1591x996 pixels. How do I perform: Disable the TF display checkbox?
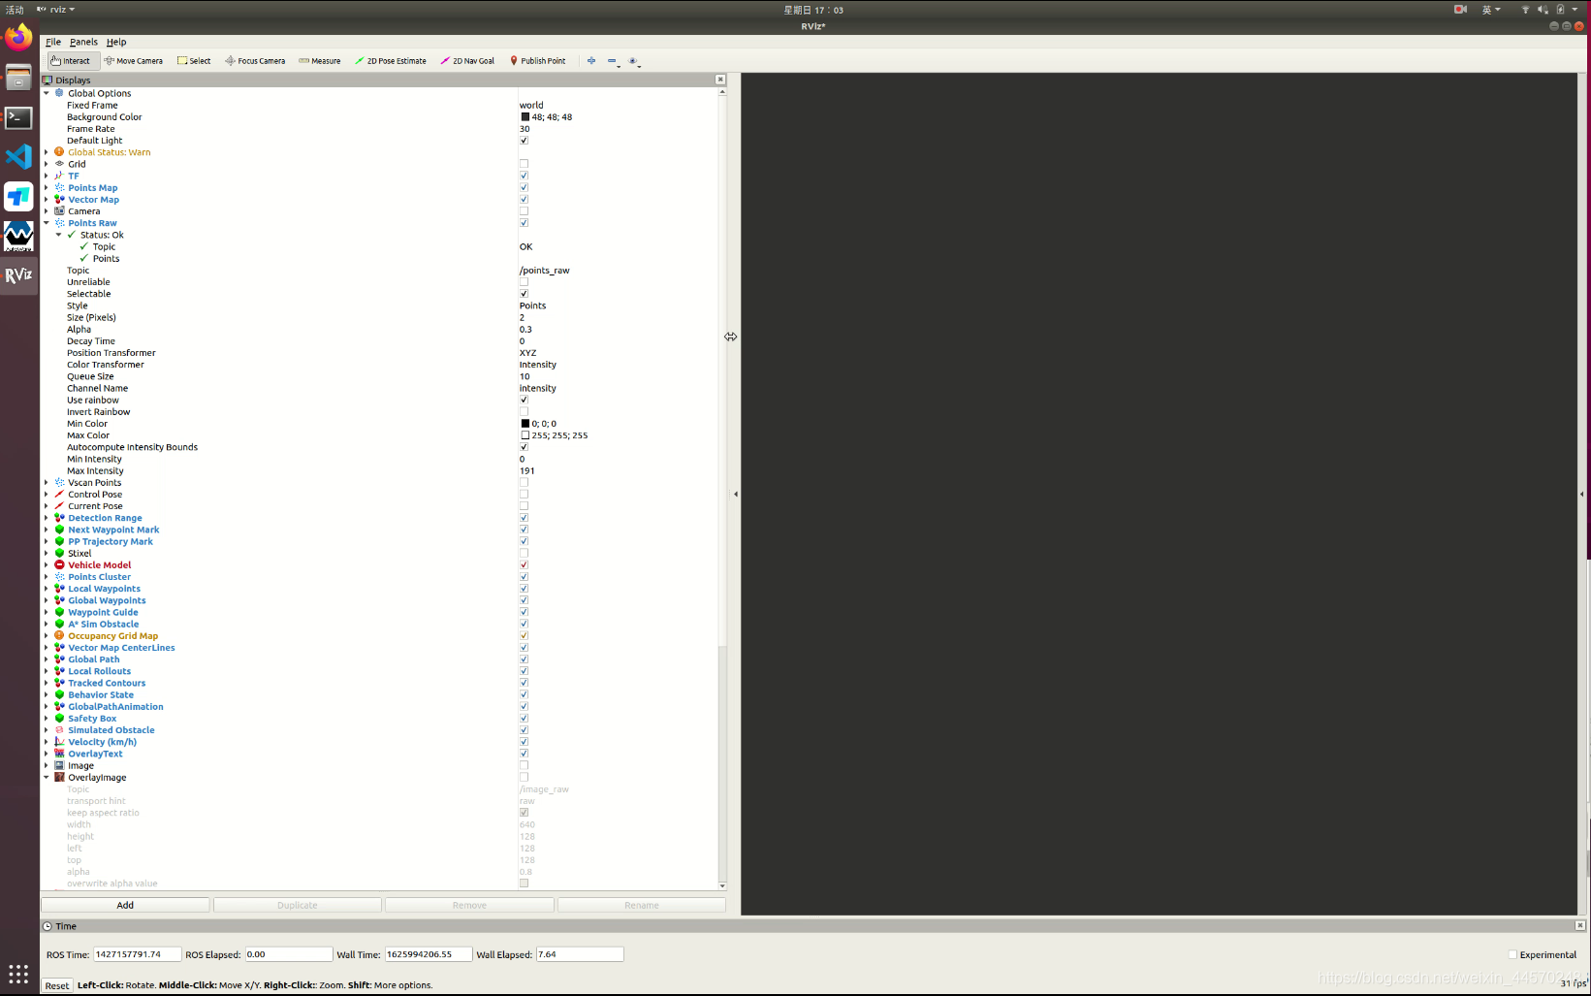(x=524, y=176)
